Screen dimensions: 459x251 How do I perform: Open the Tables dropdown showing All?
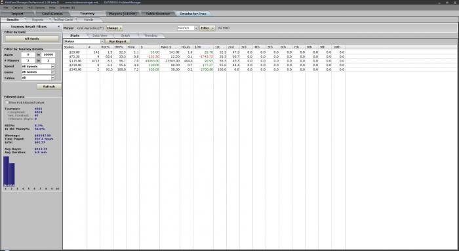pyautogui.click(x=53, y=78)
